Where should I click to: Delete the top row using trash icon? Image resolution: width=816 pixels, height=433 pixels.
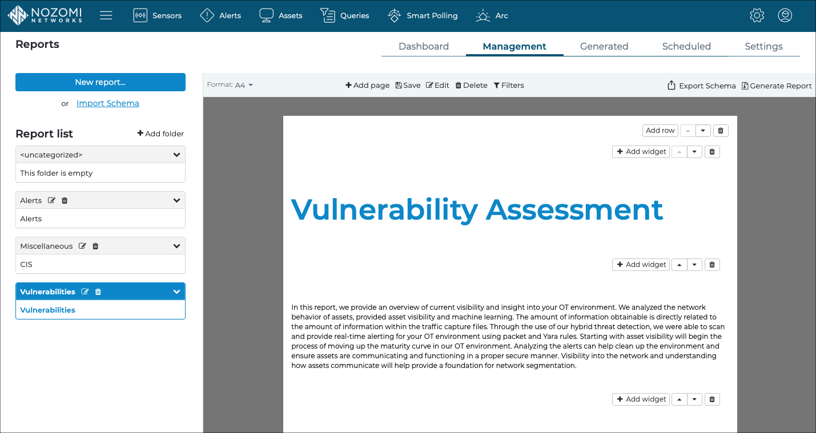[721, 131]
